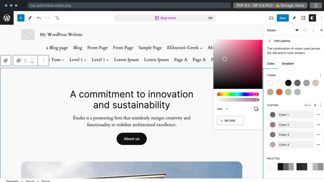Click the Group block type icon
Image resolution: width=324 pixels, height=182 pixels.
[19, 60]
